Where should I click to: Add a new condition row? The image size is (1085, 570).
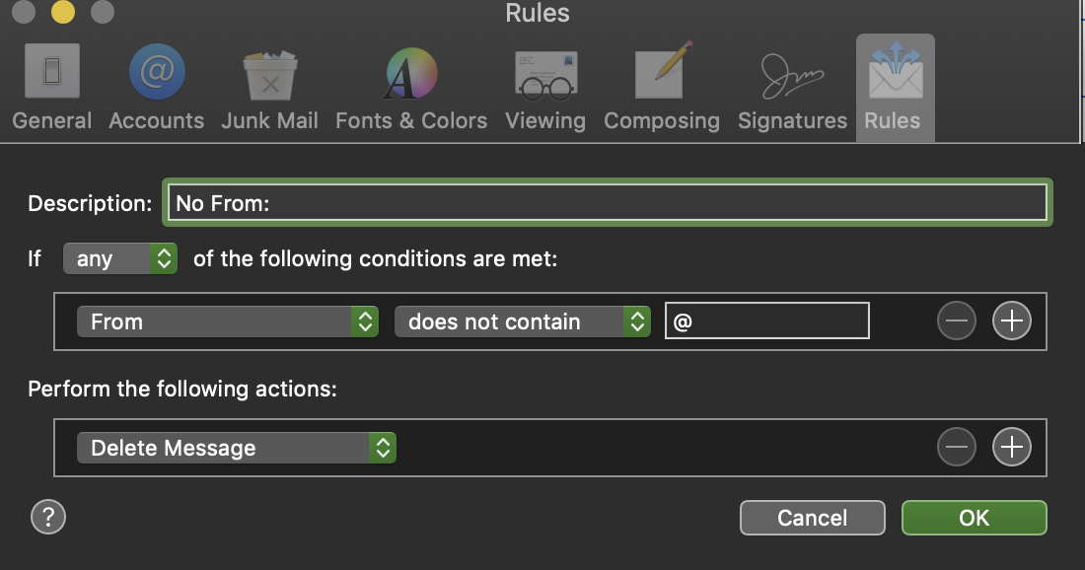coord(1011,321)
